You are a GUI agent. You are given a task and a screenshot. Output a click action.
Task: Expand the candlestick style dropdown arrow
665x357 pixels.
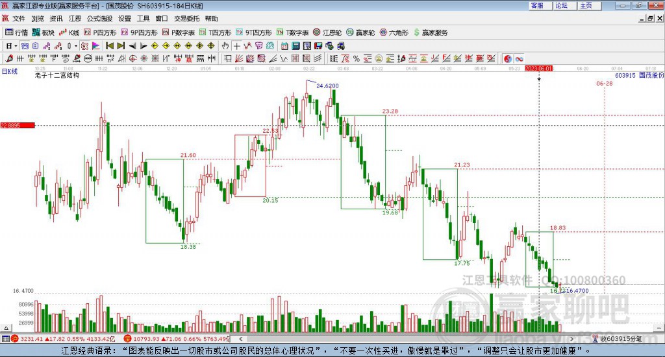click(76, 46)
